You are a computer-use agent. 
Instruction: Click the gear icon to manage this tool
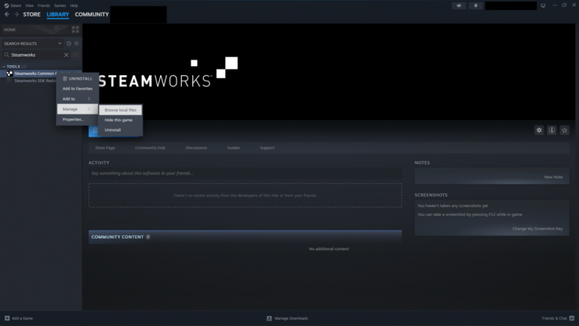[x=539, y=130]
